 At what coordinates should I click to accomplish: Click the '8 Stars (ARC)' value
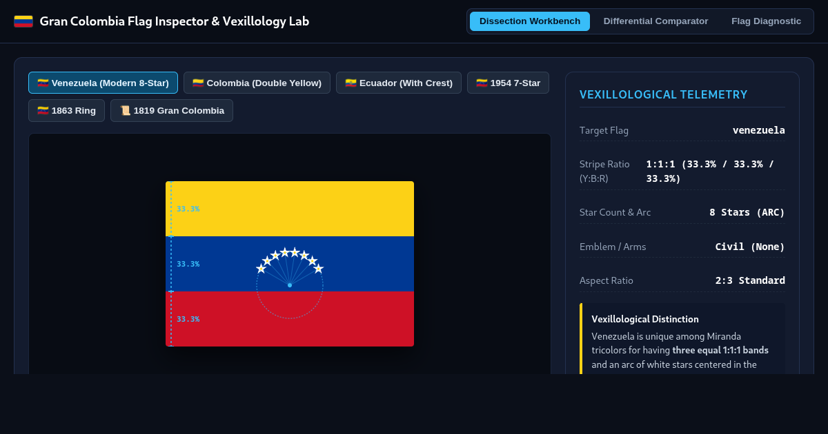click(747, 212)
